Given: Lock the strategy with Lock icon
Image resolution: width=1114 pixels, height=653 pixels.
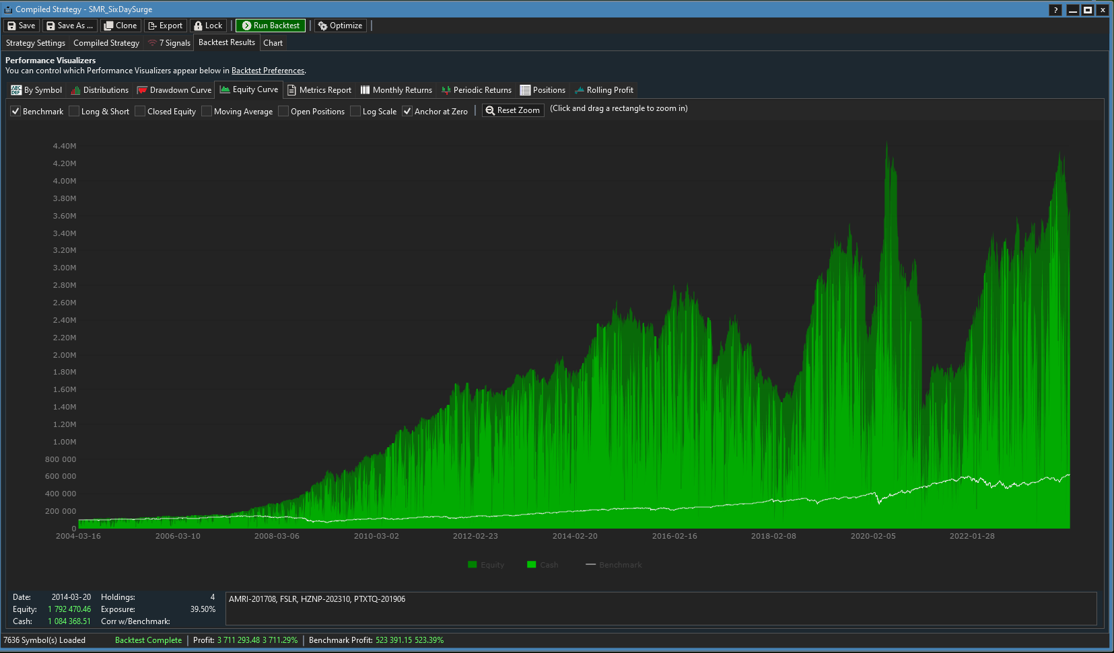Looking at the screenshot, I should [x=208, y=26].
